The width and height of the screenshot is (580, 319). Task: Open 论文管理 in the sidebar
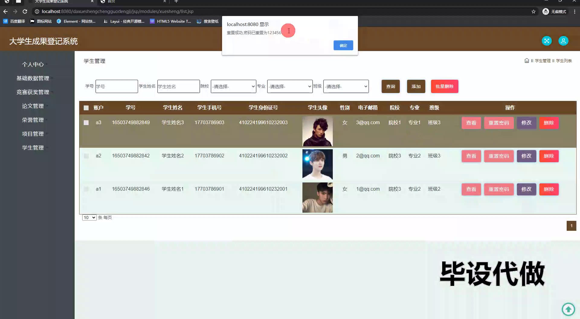(33, 106)
